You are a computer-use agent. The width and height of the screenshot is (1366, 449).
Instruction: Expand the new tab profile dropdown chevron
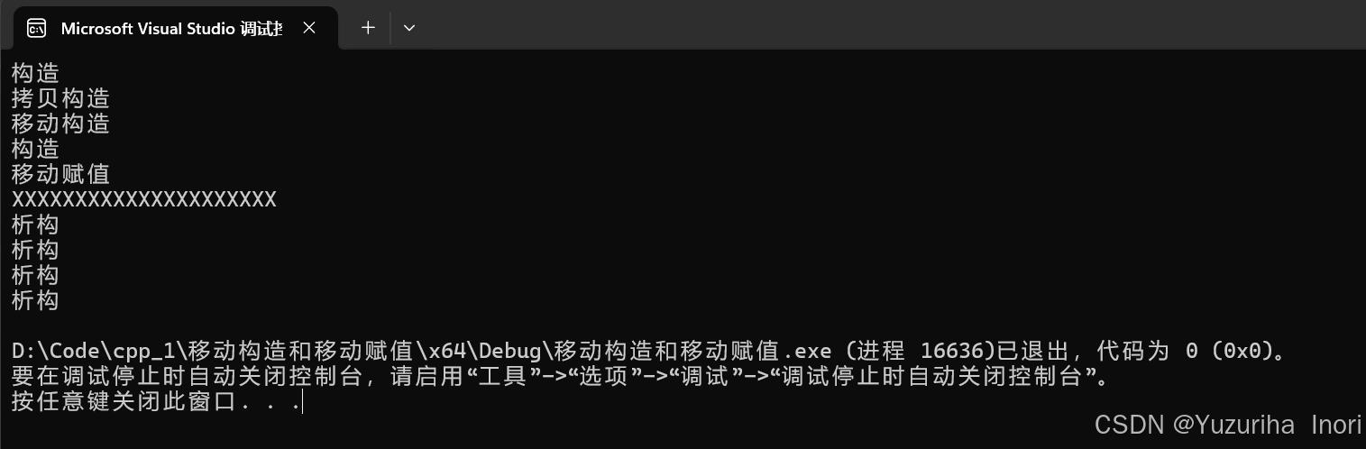(409, 28)
